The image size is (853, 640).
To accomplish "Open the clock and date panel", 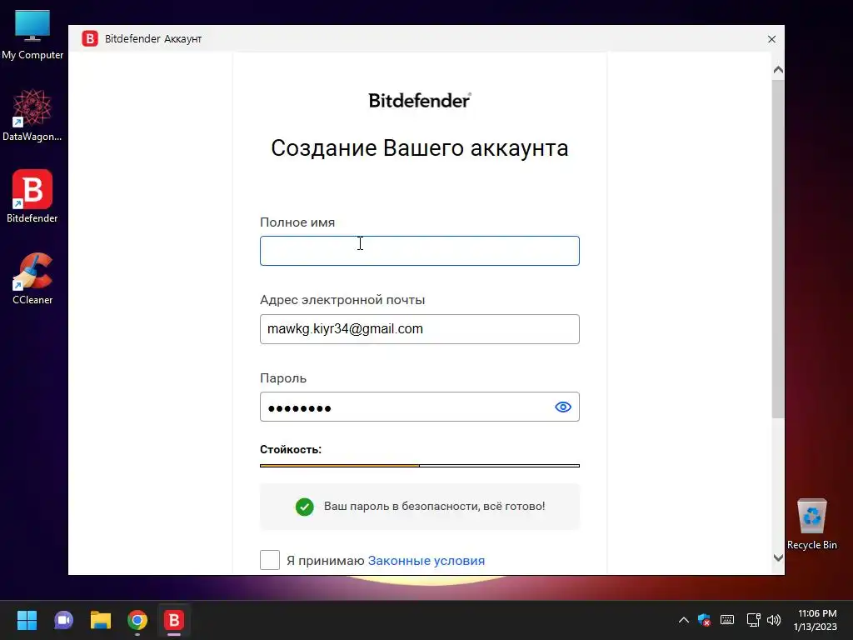I will point(816,620).
